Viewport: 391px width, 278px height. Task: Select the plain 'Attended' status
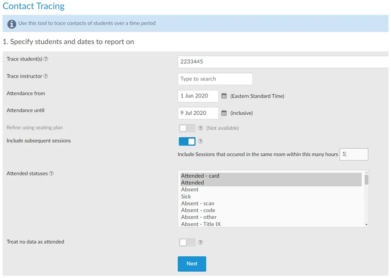pos(271,183)
